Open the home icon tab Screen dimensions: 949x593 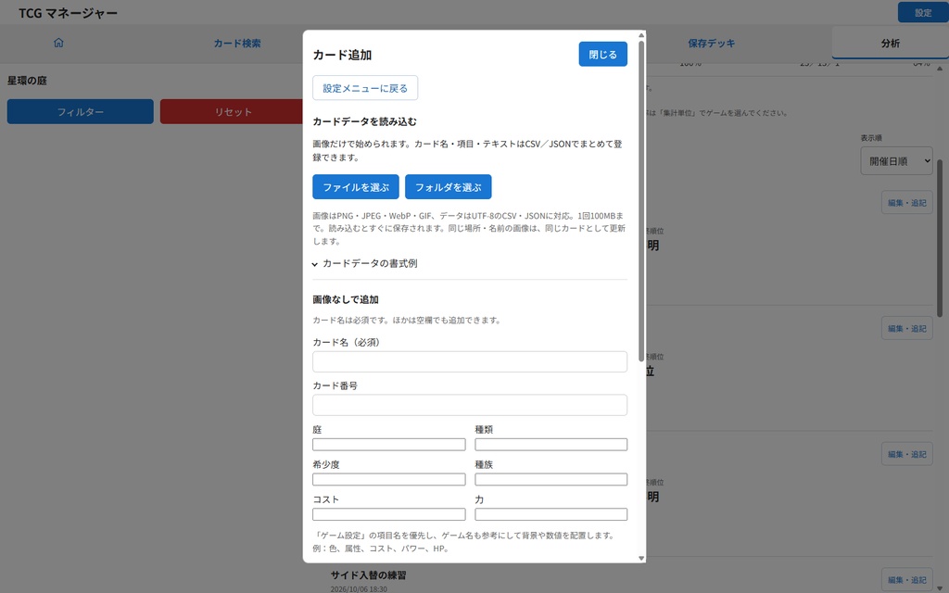tap(58, 43)
